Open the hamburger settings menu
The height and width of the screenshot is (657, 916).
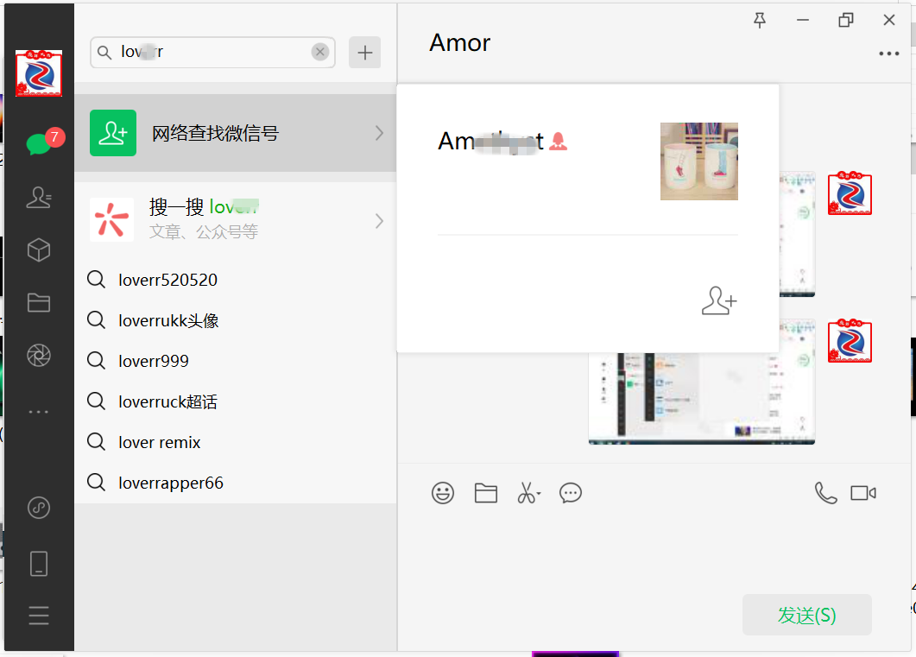point(39,616)
